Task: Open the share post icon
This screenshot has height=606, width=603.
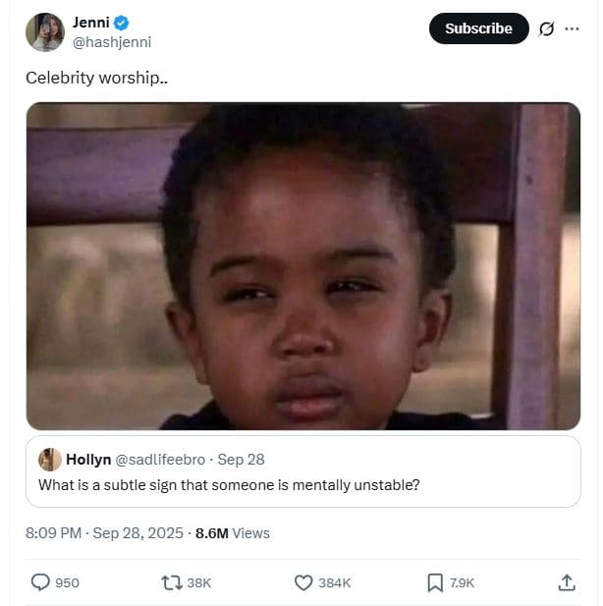Action: (566, 582)
